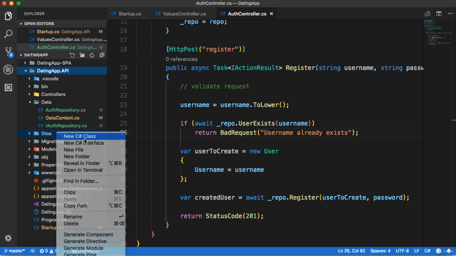
Task: Click line number 19 in gutter
Action: pyautogui.click(x=123, y=68)
